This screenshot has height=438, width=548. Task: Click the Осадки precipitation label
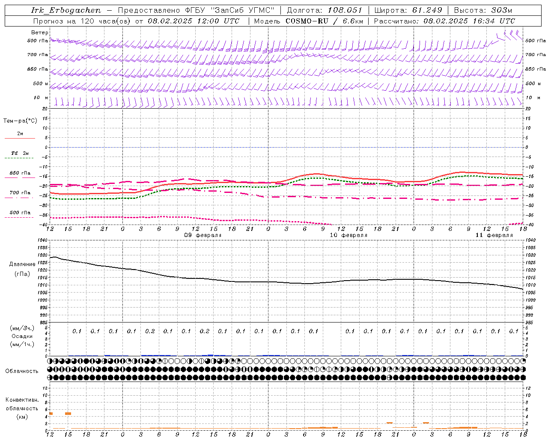[x=22, y=336]
